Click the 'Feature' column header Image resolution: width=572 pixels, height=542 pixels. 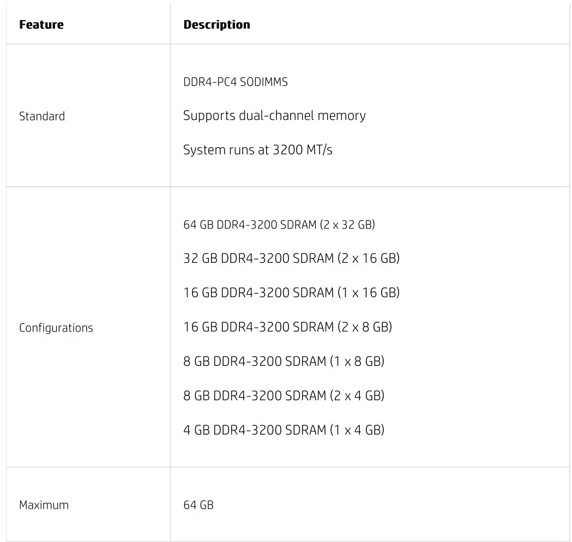pos(41,25)
